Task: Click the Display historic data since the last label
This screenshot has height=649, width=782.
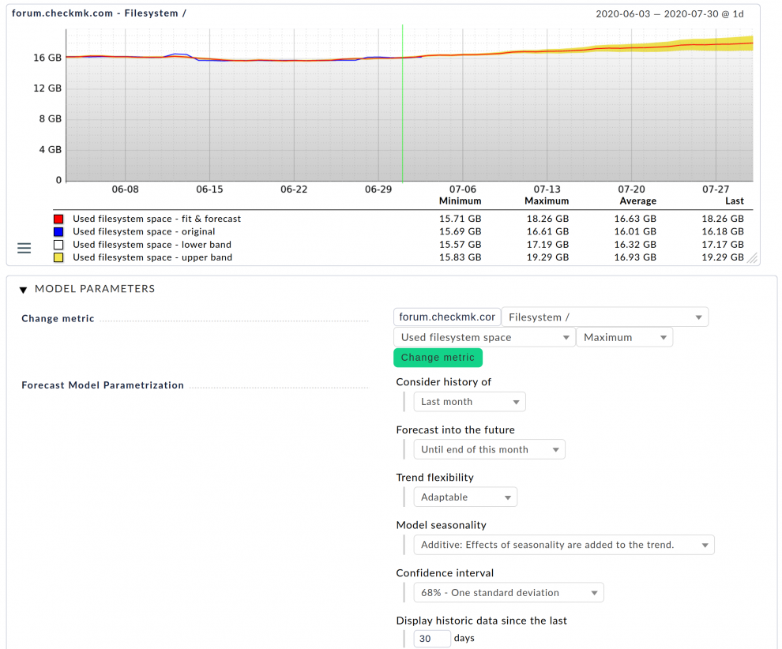Action: coord(481,621)
